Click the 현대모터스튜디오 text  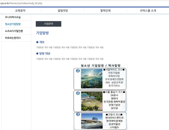(x=114, y=118)
